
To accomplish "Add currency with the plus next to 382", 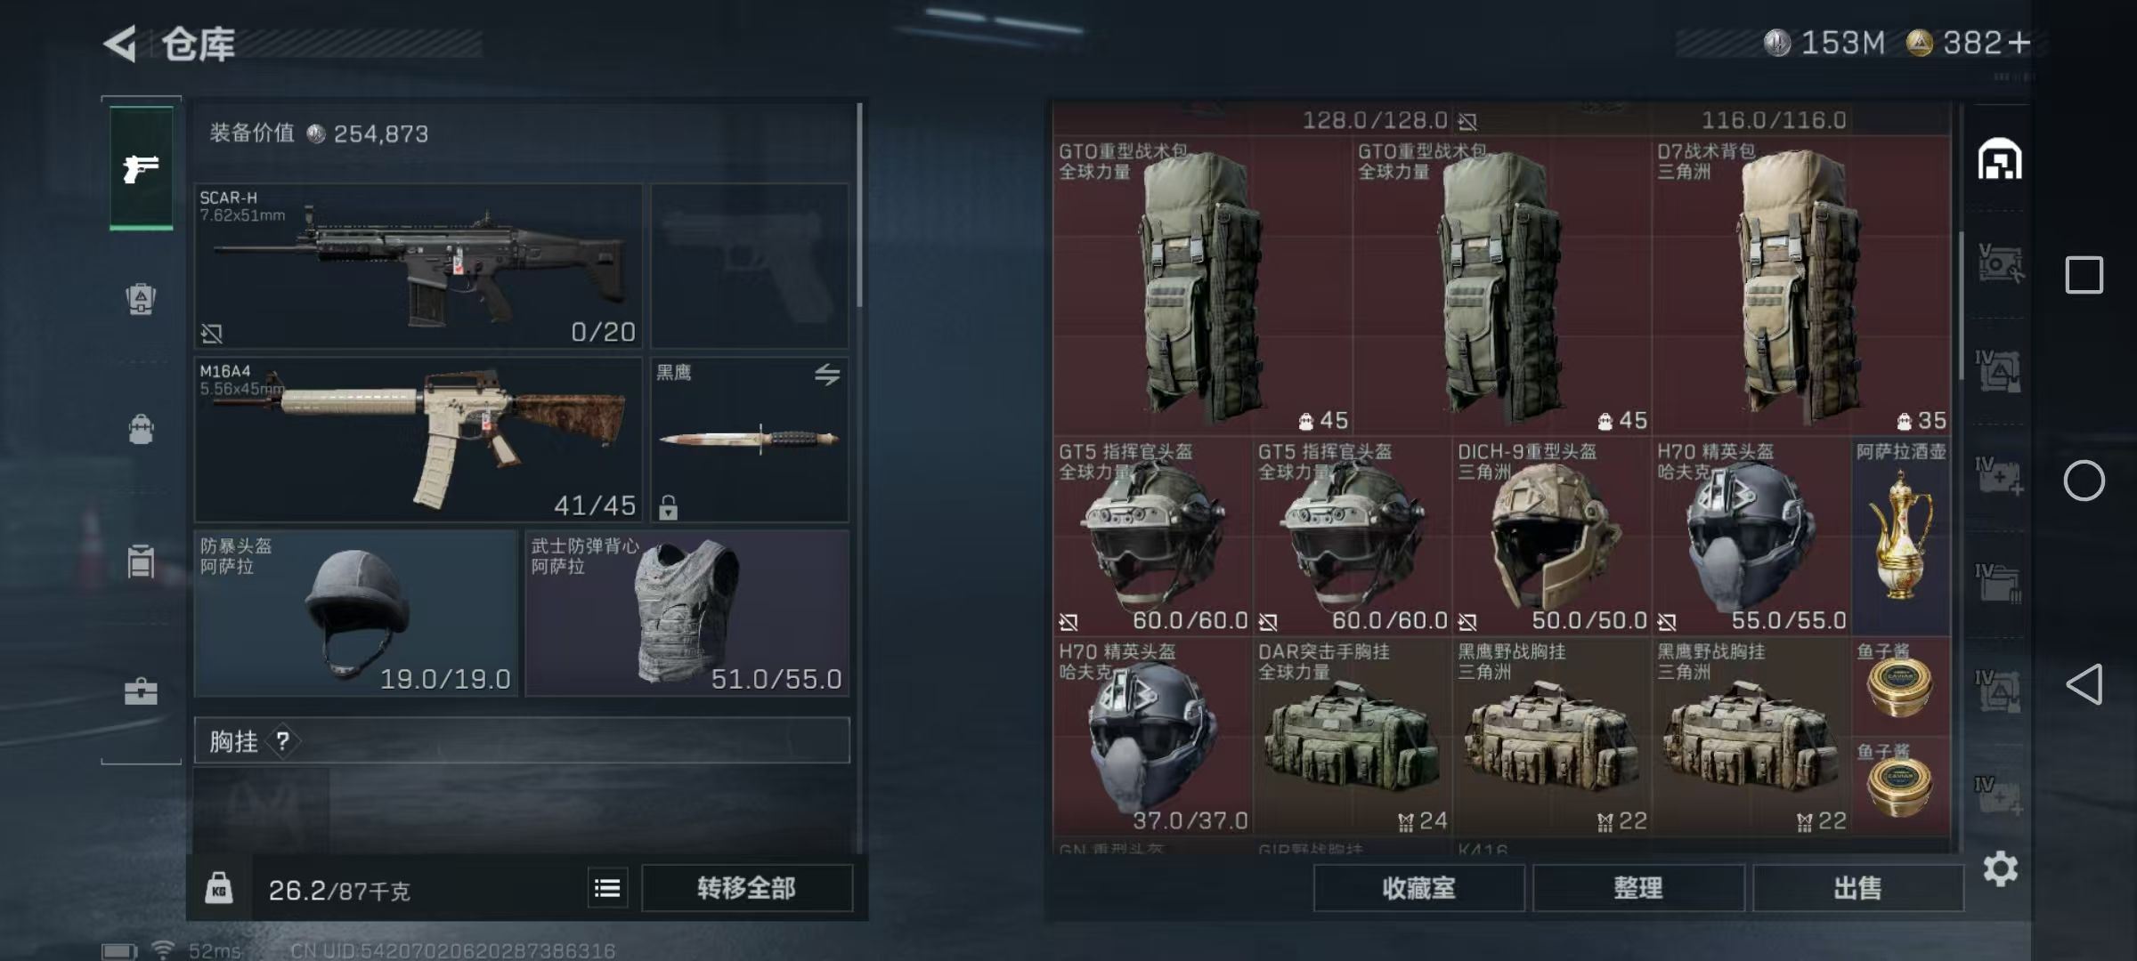I will 2019,43.
